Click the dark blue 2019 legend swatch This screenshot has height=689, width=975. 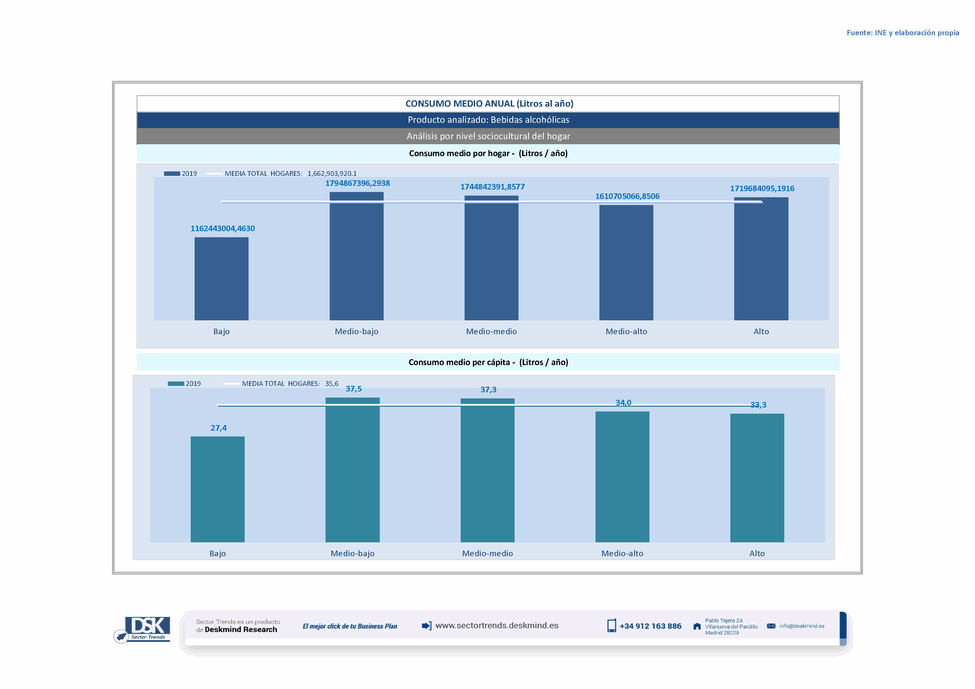172,174
